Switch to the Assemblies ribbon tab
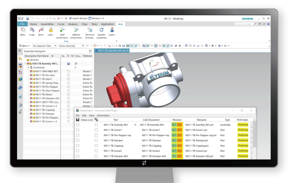Screen dimensions: 302x183 (47, 24)
